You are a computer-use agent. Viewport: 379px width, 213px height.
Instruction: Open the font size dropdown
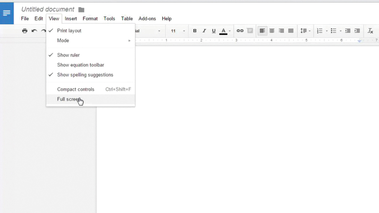point(176,31)
